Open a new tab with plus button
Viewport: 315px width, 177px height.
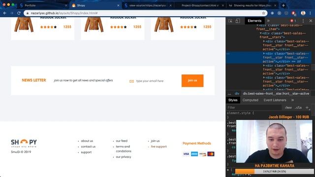click(283, 5)
